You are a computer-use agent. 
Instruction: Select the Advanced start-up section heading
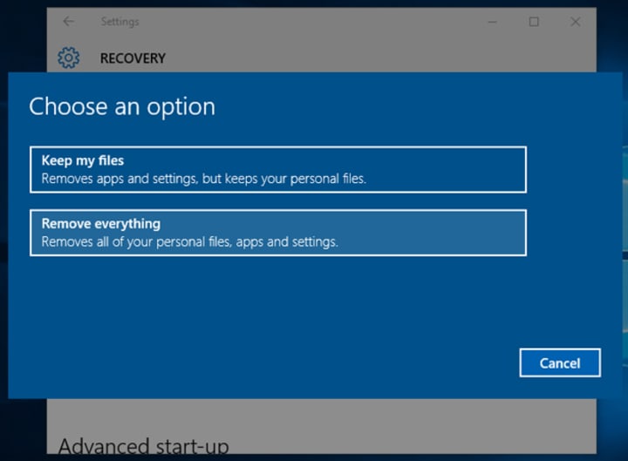pyautogui.click(x=143, y=446)
